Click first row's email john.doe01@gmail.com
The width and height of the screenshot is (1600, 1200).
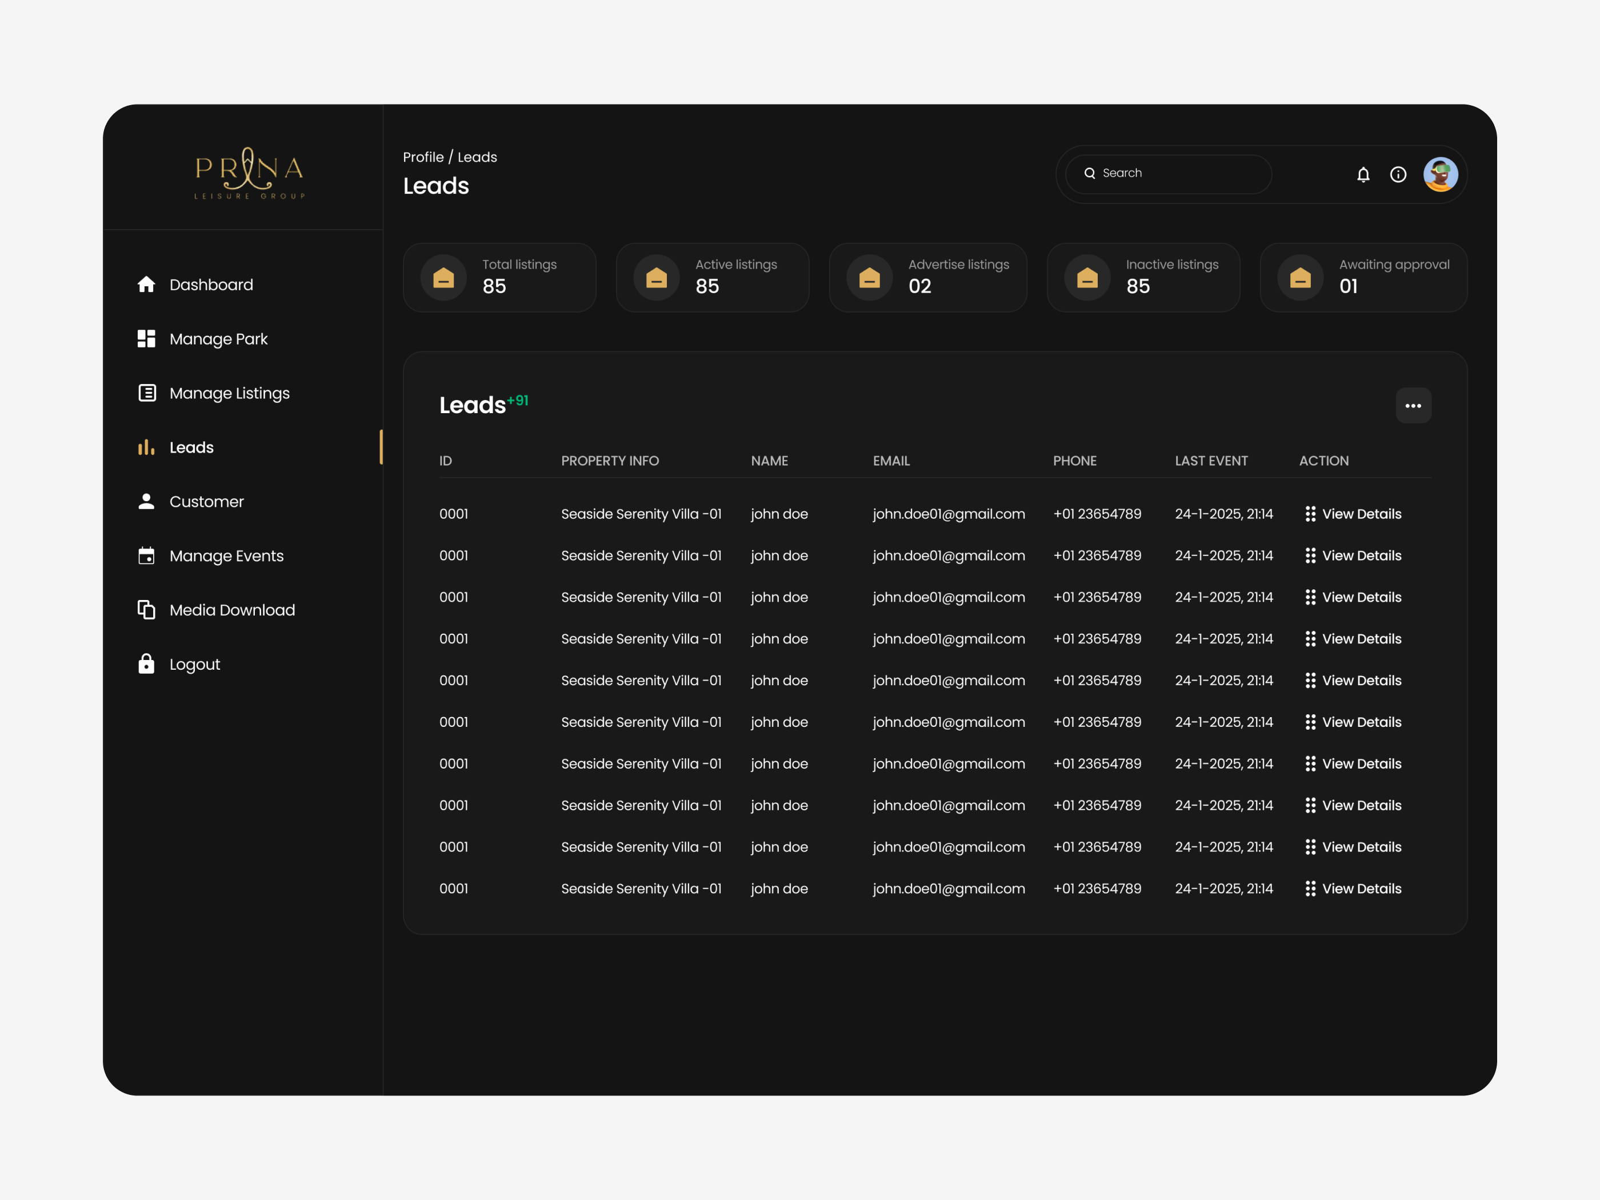click(949, 514)
